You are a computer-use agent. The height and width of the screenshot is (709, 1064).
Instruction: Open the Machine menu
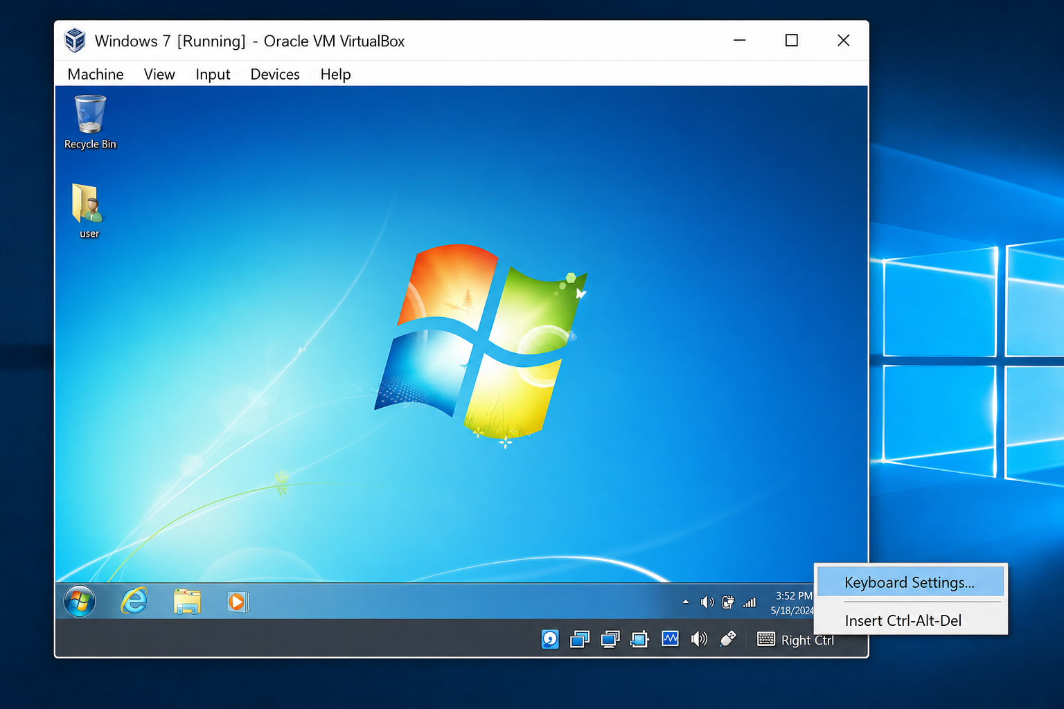point(96,74)
